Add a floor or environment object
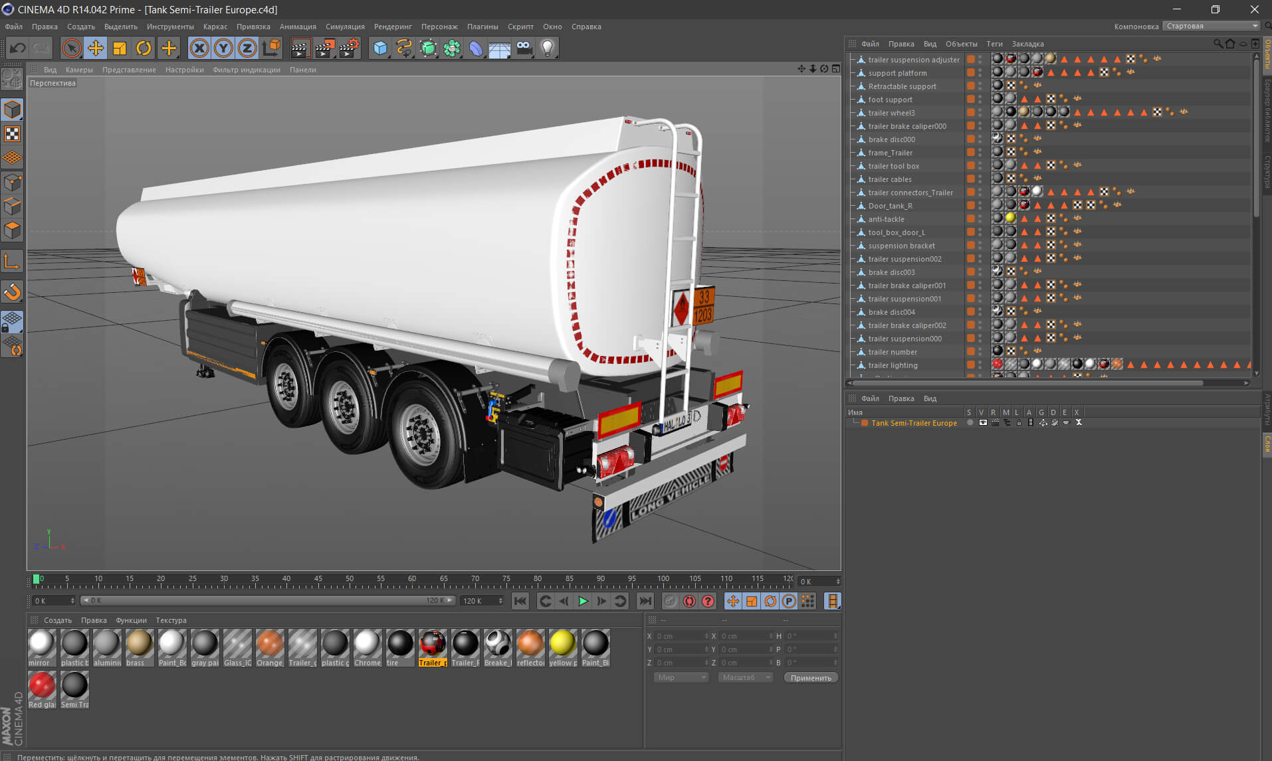This screenshot has width=1272, height=761. coord(500,48)
